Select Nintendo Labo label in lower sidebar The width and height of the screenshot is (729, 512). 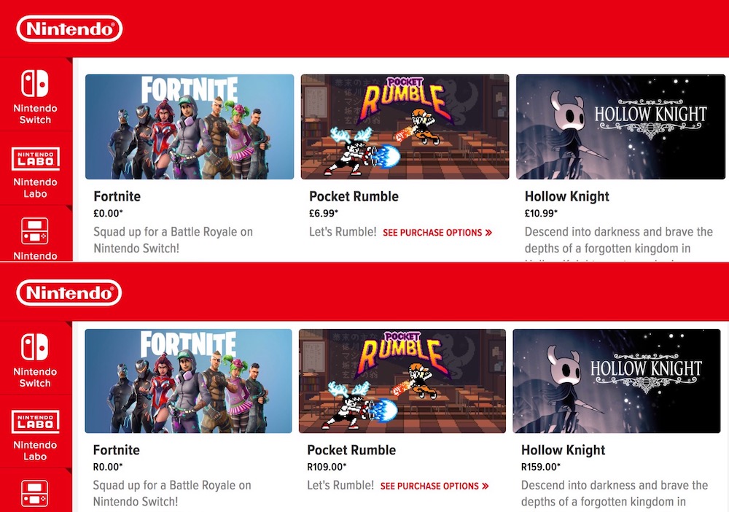(x=35, y=451)
